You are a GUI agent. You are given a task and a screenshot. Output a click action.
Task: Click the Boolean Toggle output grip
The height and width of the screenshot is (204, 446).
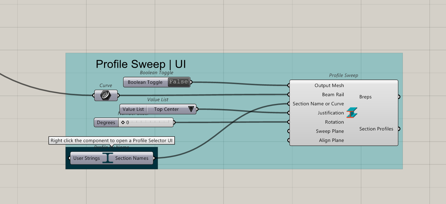point(191,82)
